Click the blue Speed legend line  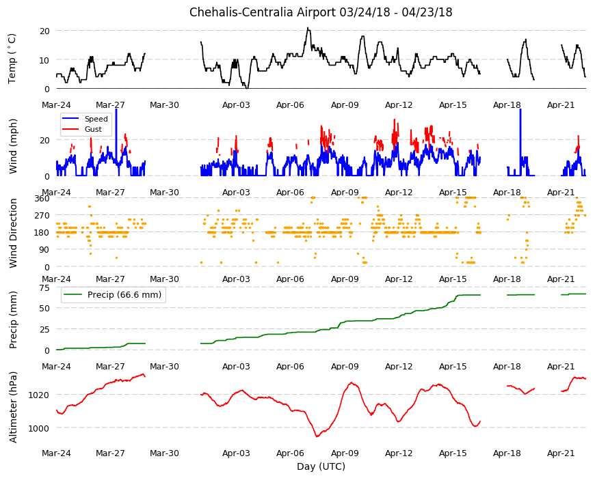click(x=70, y=119)
